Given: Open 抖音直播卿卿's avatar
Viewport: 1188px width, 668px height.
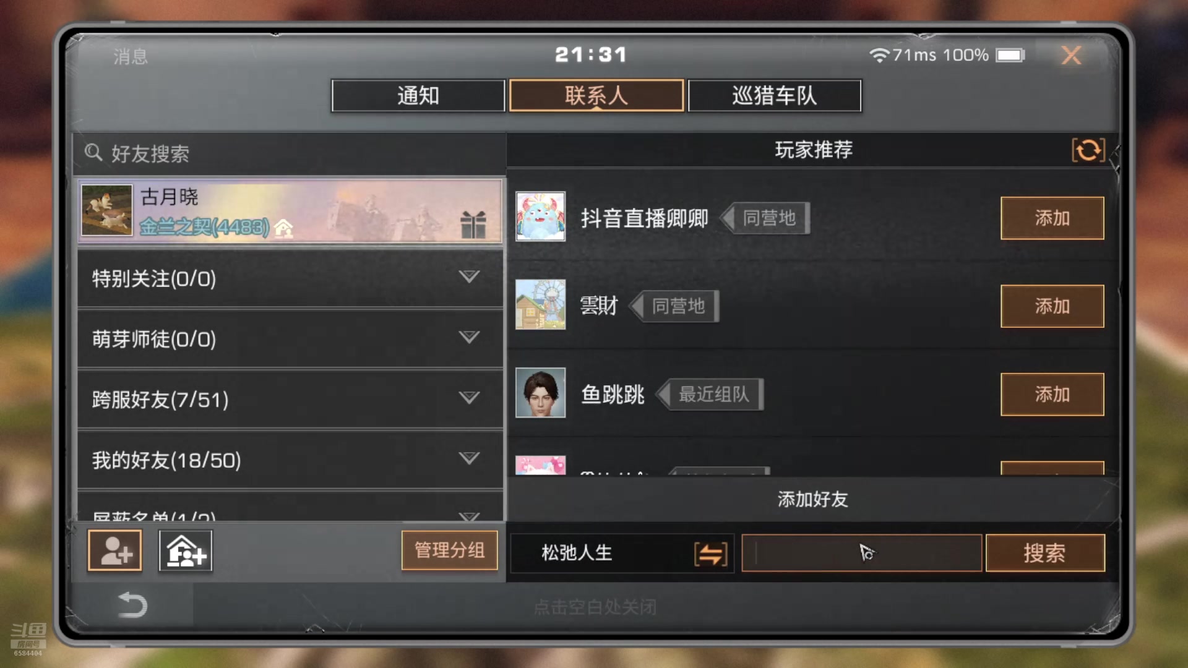Looking at the screenshot, I should pyautogui.click(x=540, y=216).
